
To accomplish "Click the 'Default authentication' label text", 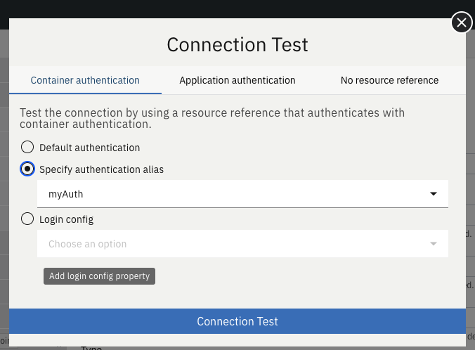I will point(89,148).
